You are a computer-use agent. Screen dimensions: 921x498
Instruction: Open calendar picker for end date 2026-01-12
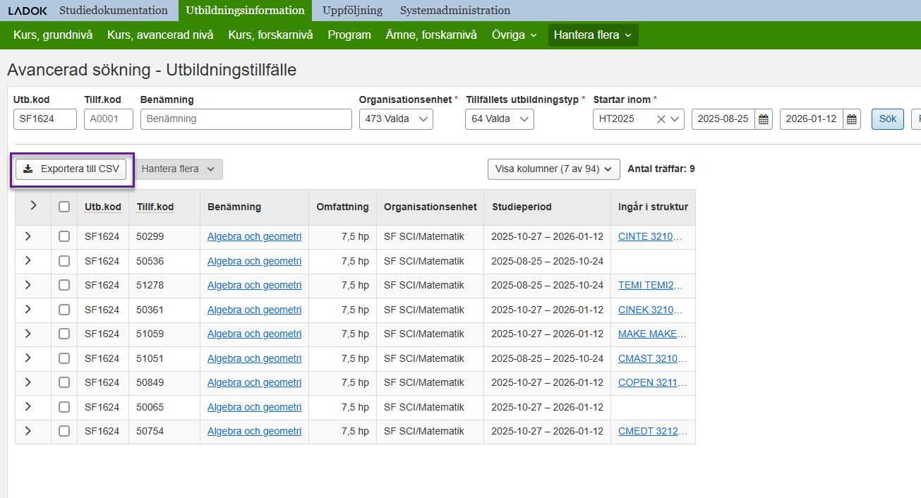point(852,119)
